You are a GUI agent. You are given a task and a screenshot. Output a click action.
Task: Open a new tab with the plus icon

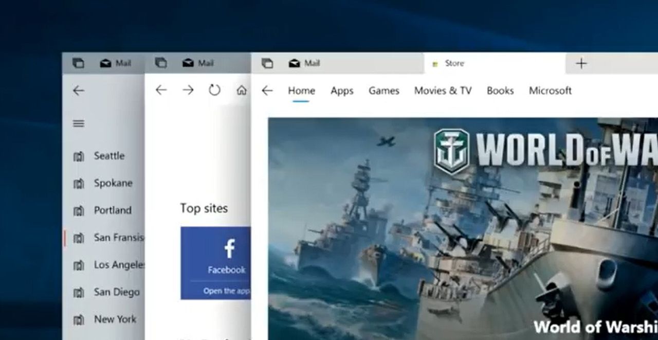581,64
